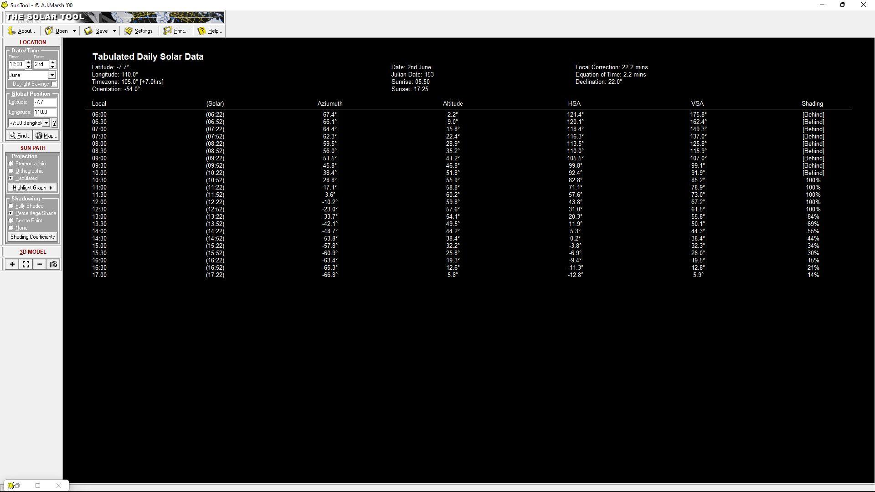875x492 pixels.
Task: Select Stereographic projection
Action: (x=11, y=164)
